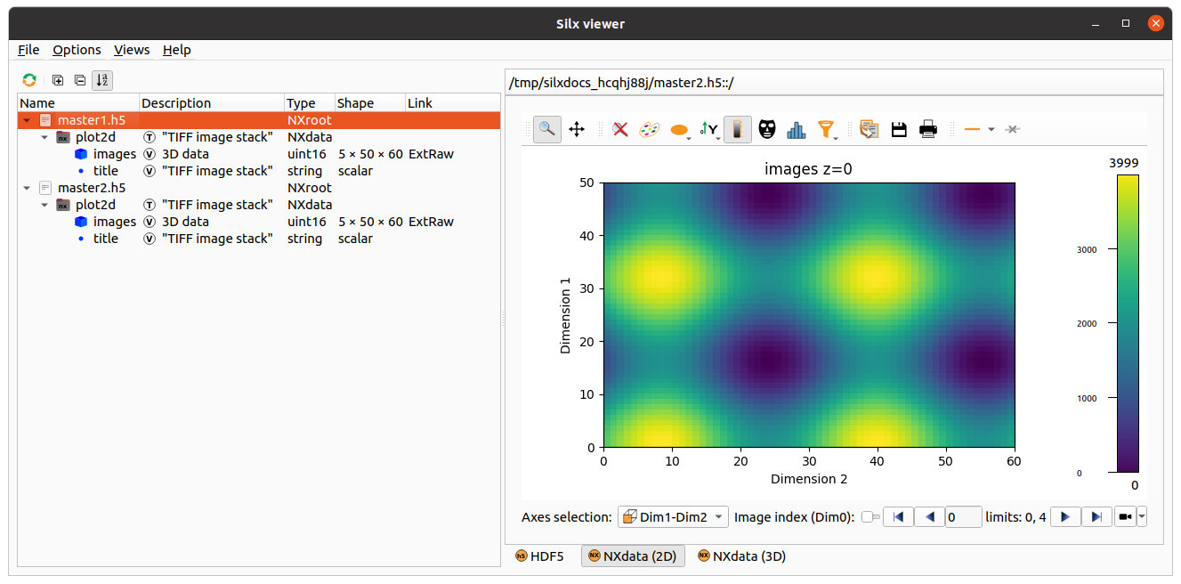The width and height of the screenshot is (1181, 584).
Task: Toggle the colorbar visibility button
Action: coord(738,130)
